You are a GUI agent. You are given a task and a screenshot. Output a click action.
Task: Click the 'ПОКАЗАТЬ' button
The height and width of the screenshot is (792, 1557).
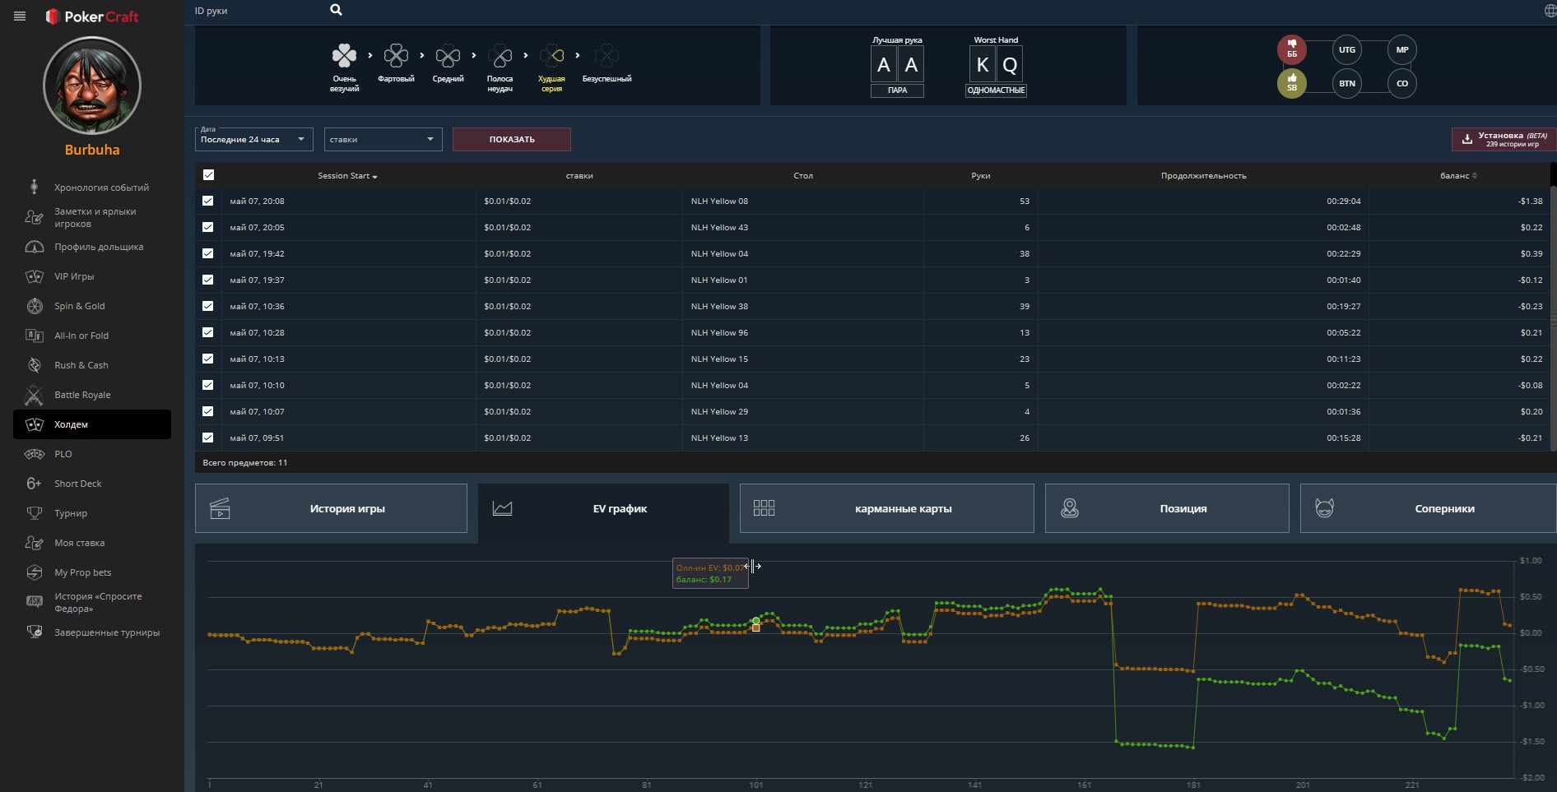(512, 139)
